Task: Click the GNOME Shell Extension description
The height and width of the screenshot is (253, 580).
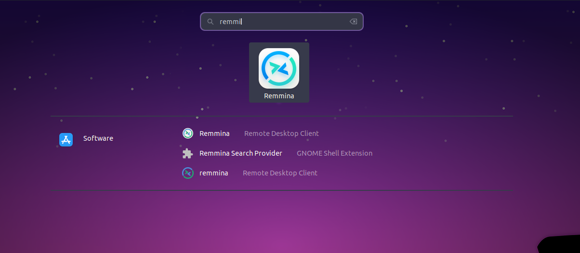Action: coord(334,153)
